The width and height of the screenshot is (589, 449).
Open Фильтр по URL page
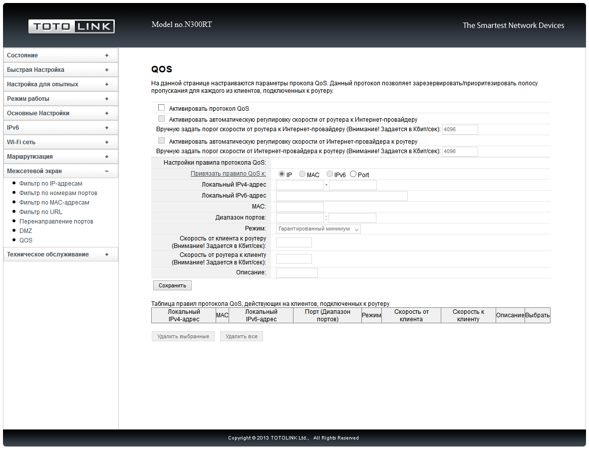point(41,212)
